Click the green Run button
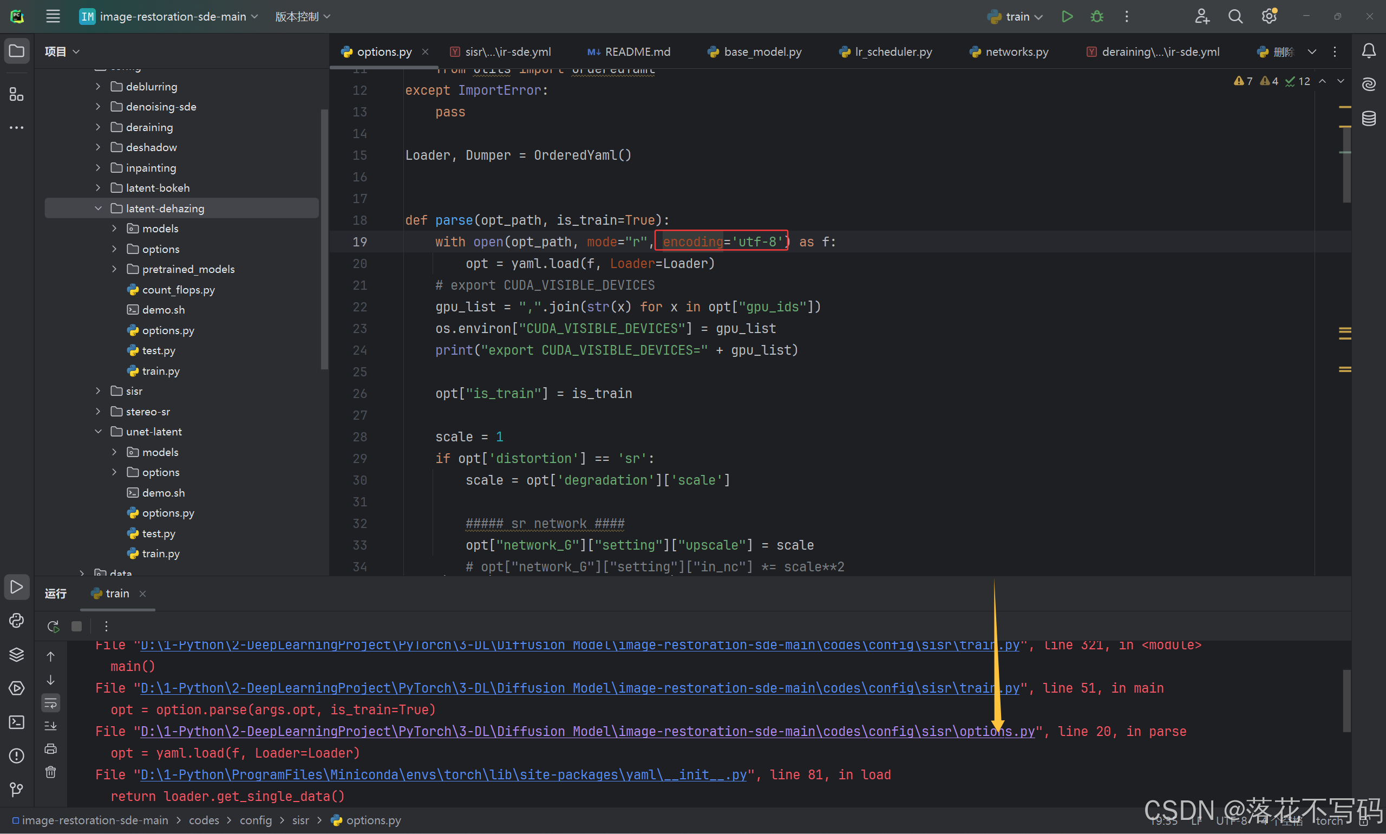Image resolution: width=1386 pixels, height=834 pixels. pos(1067,16)
